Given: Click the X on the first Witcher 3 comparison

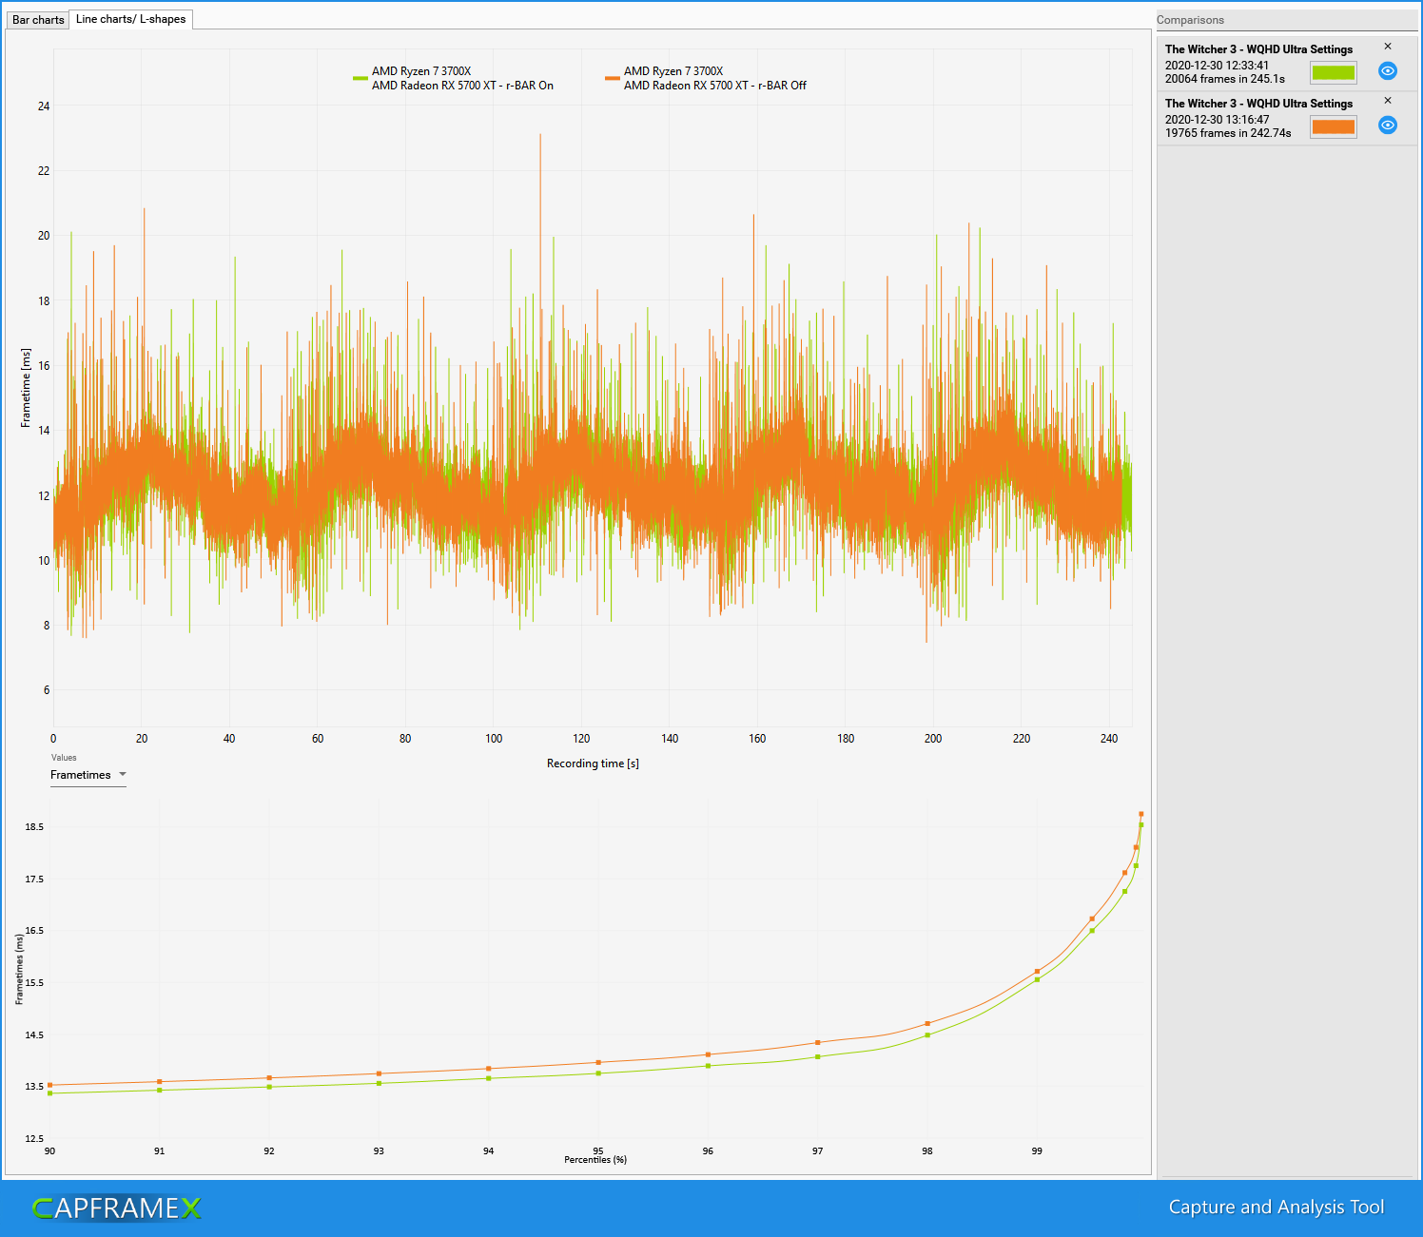Looking at the screenshot, I should tap(1388, 45).
